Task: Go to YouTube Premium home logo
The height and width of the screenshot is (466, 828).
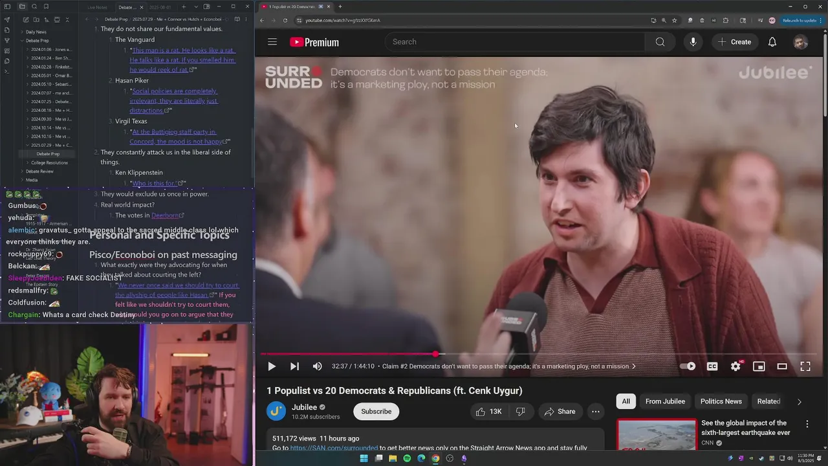Action: [314, 42]
